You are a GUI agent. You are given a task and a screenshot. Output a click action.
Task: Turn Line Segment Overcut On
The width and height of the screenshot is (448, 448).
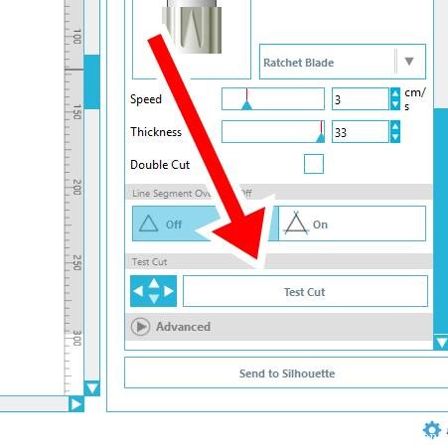click(x=352, y=224)
